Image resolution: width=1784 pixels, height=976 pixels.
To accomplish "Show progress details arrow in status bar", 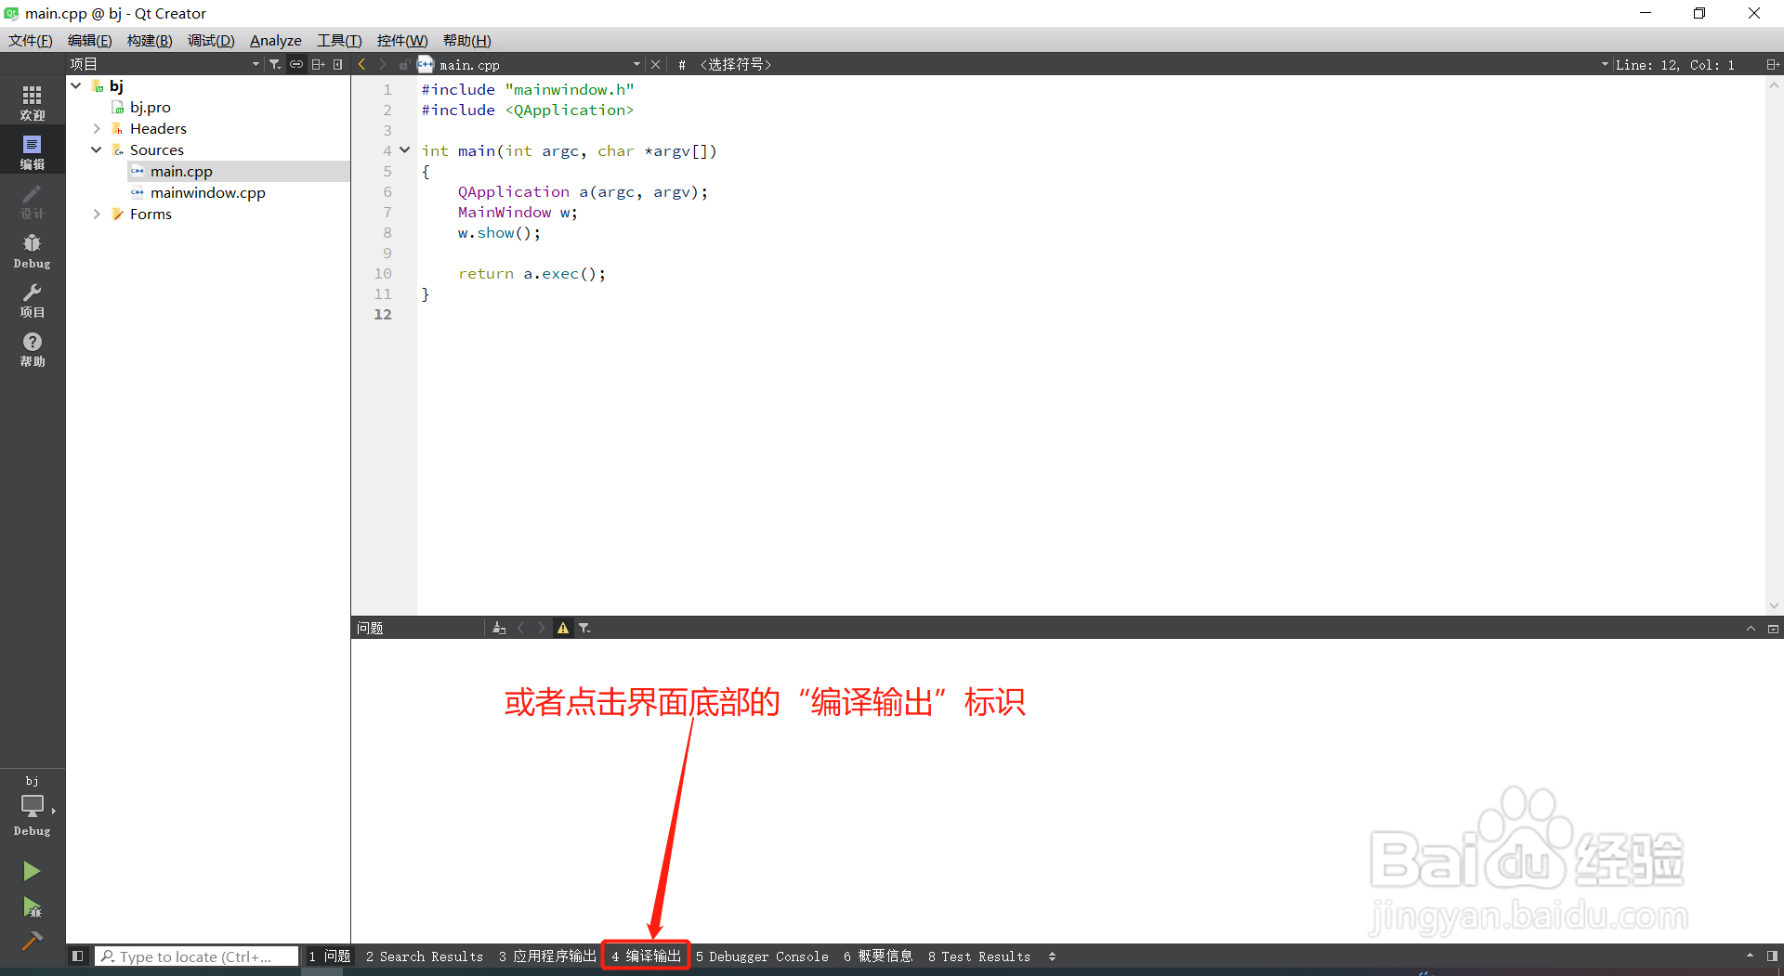I will tap(1750, 956).
